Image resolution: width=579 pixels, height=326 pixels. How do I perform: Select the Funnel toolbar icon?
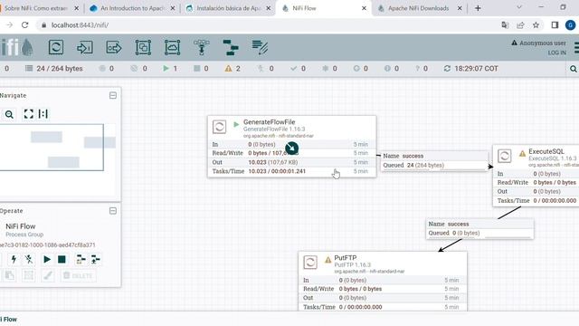coord(201,47)
